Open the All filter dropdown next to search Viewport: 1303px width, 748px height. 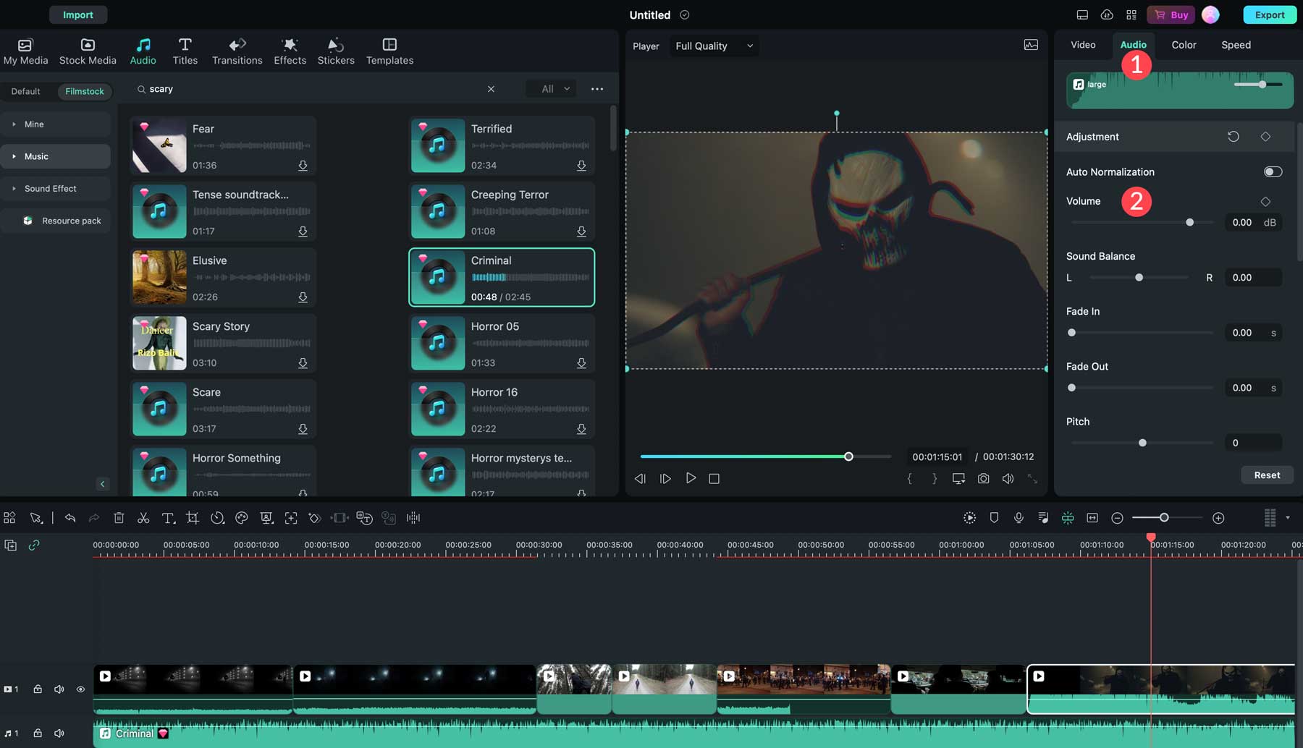[x=550, y=88]
